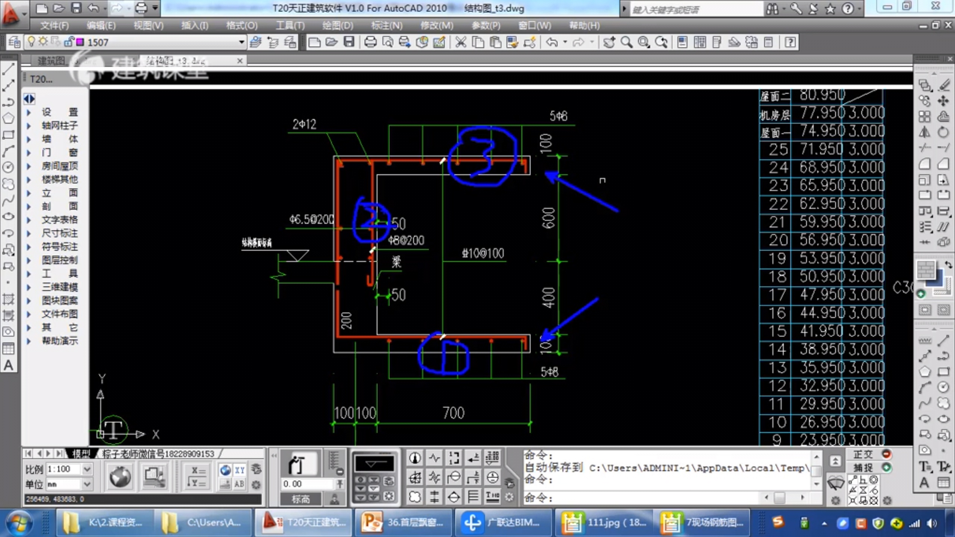955x537 pixels.
Task: Select the Cut scissors icon
Action: click(461, 42)
